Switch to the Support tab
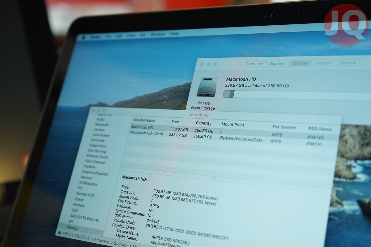 323,63
